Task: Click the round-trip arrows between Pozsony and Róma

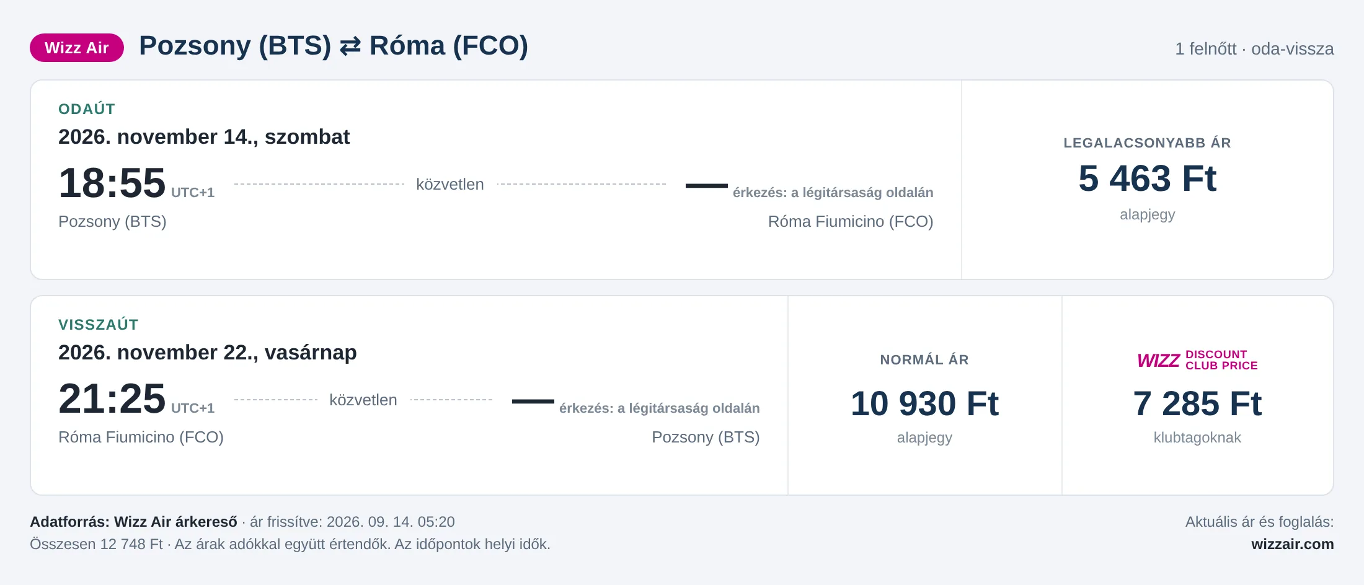Action: (x=350, y=46)
